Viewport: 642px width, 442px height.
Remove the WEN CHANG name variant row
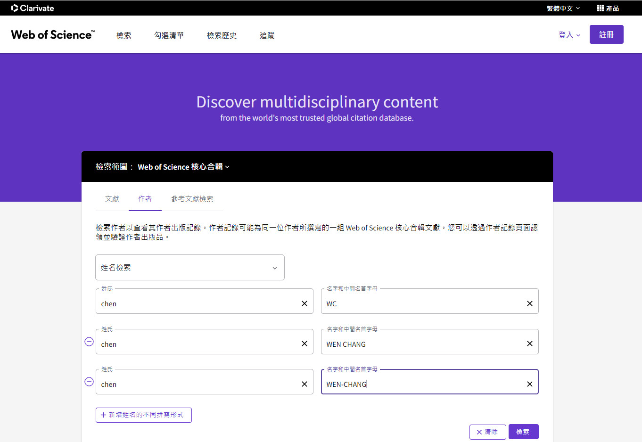click(89, 342)
